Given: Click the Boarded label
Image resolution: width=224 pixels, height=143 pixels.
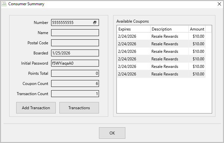Looking at the screenshot, I should coord(41,53).
